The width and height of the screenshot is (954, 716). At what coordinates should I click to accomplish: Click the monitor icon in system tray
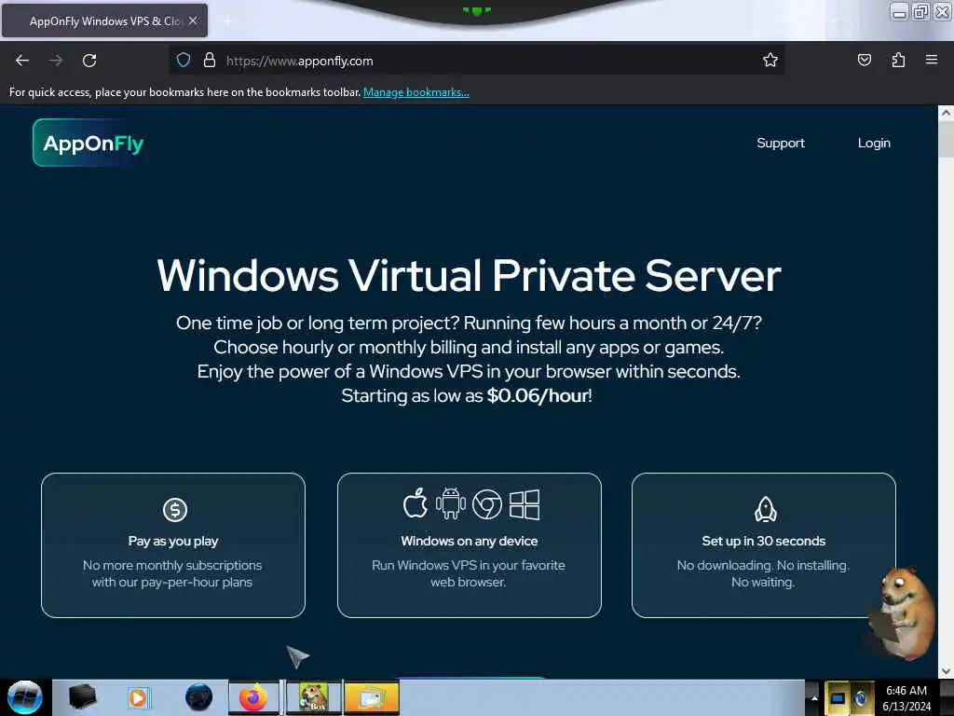tap(838, 698)
